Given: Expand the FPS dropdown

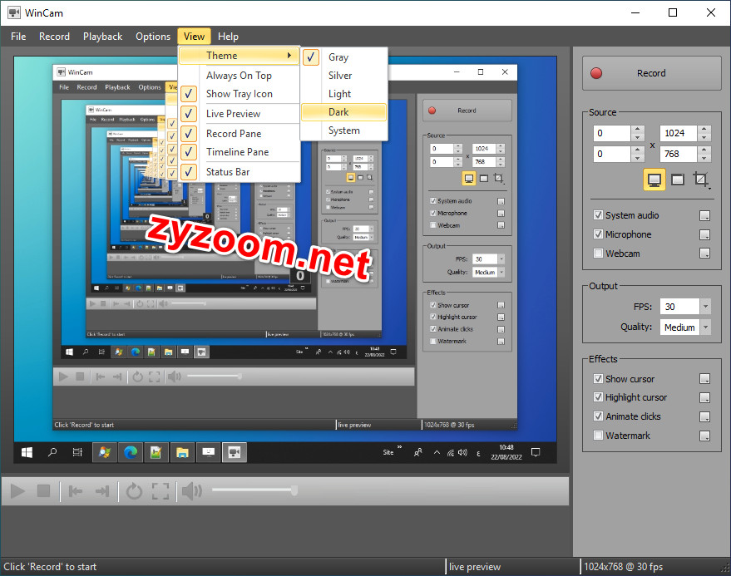Looking at the screenshot, I should tap(705, 307).
